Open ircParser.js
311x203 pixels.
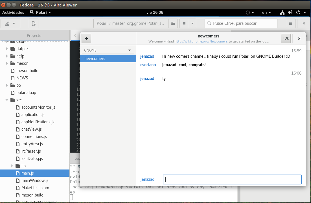click(31, 151)
